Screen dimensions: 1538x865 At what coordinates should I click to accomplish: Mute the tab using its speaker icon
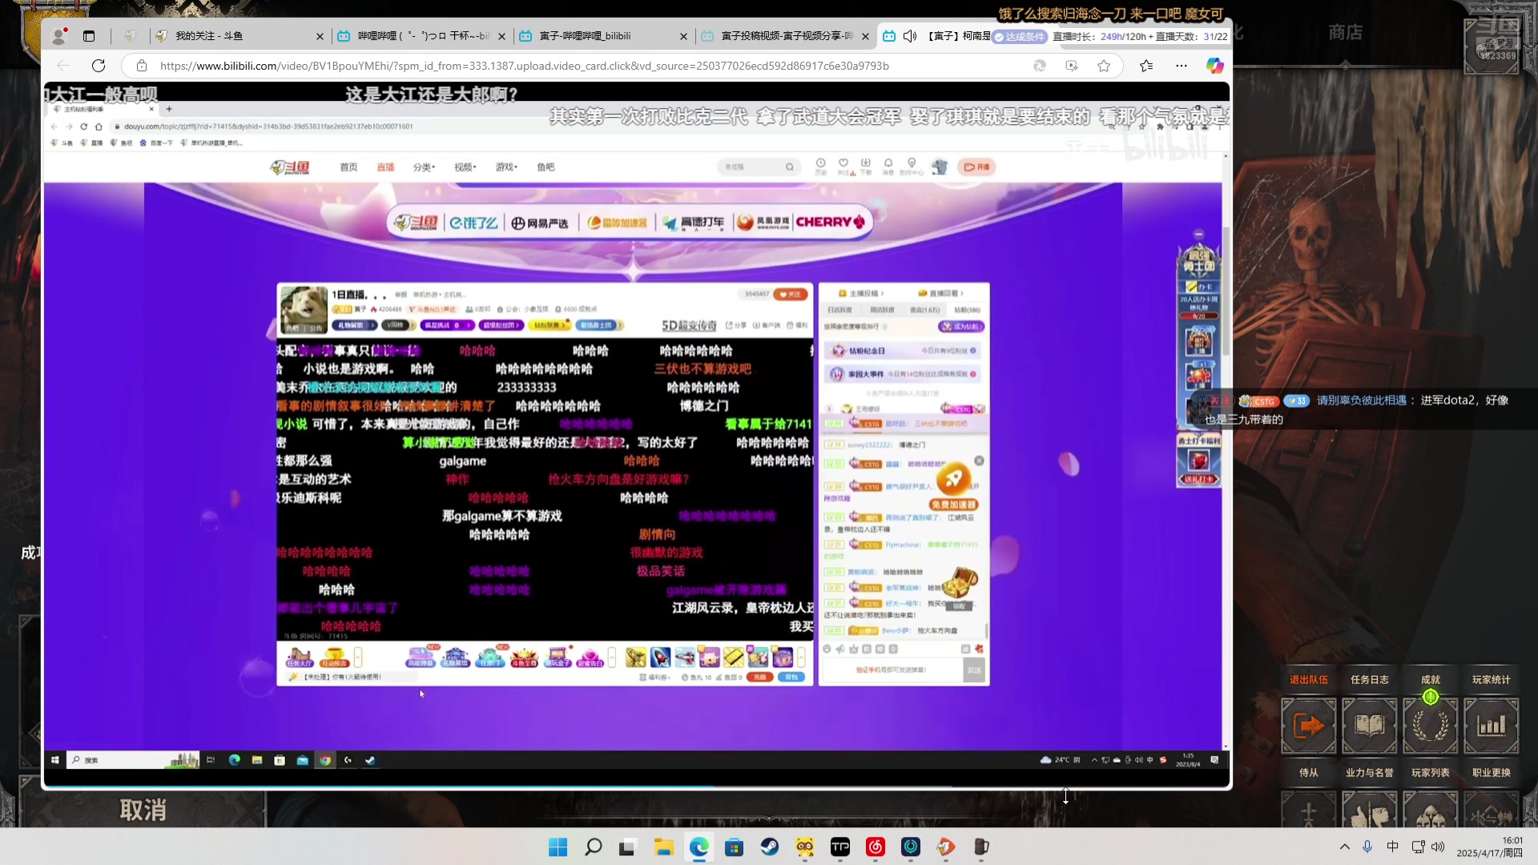click(x=910, y=36)
